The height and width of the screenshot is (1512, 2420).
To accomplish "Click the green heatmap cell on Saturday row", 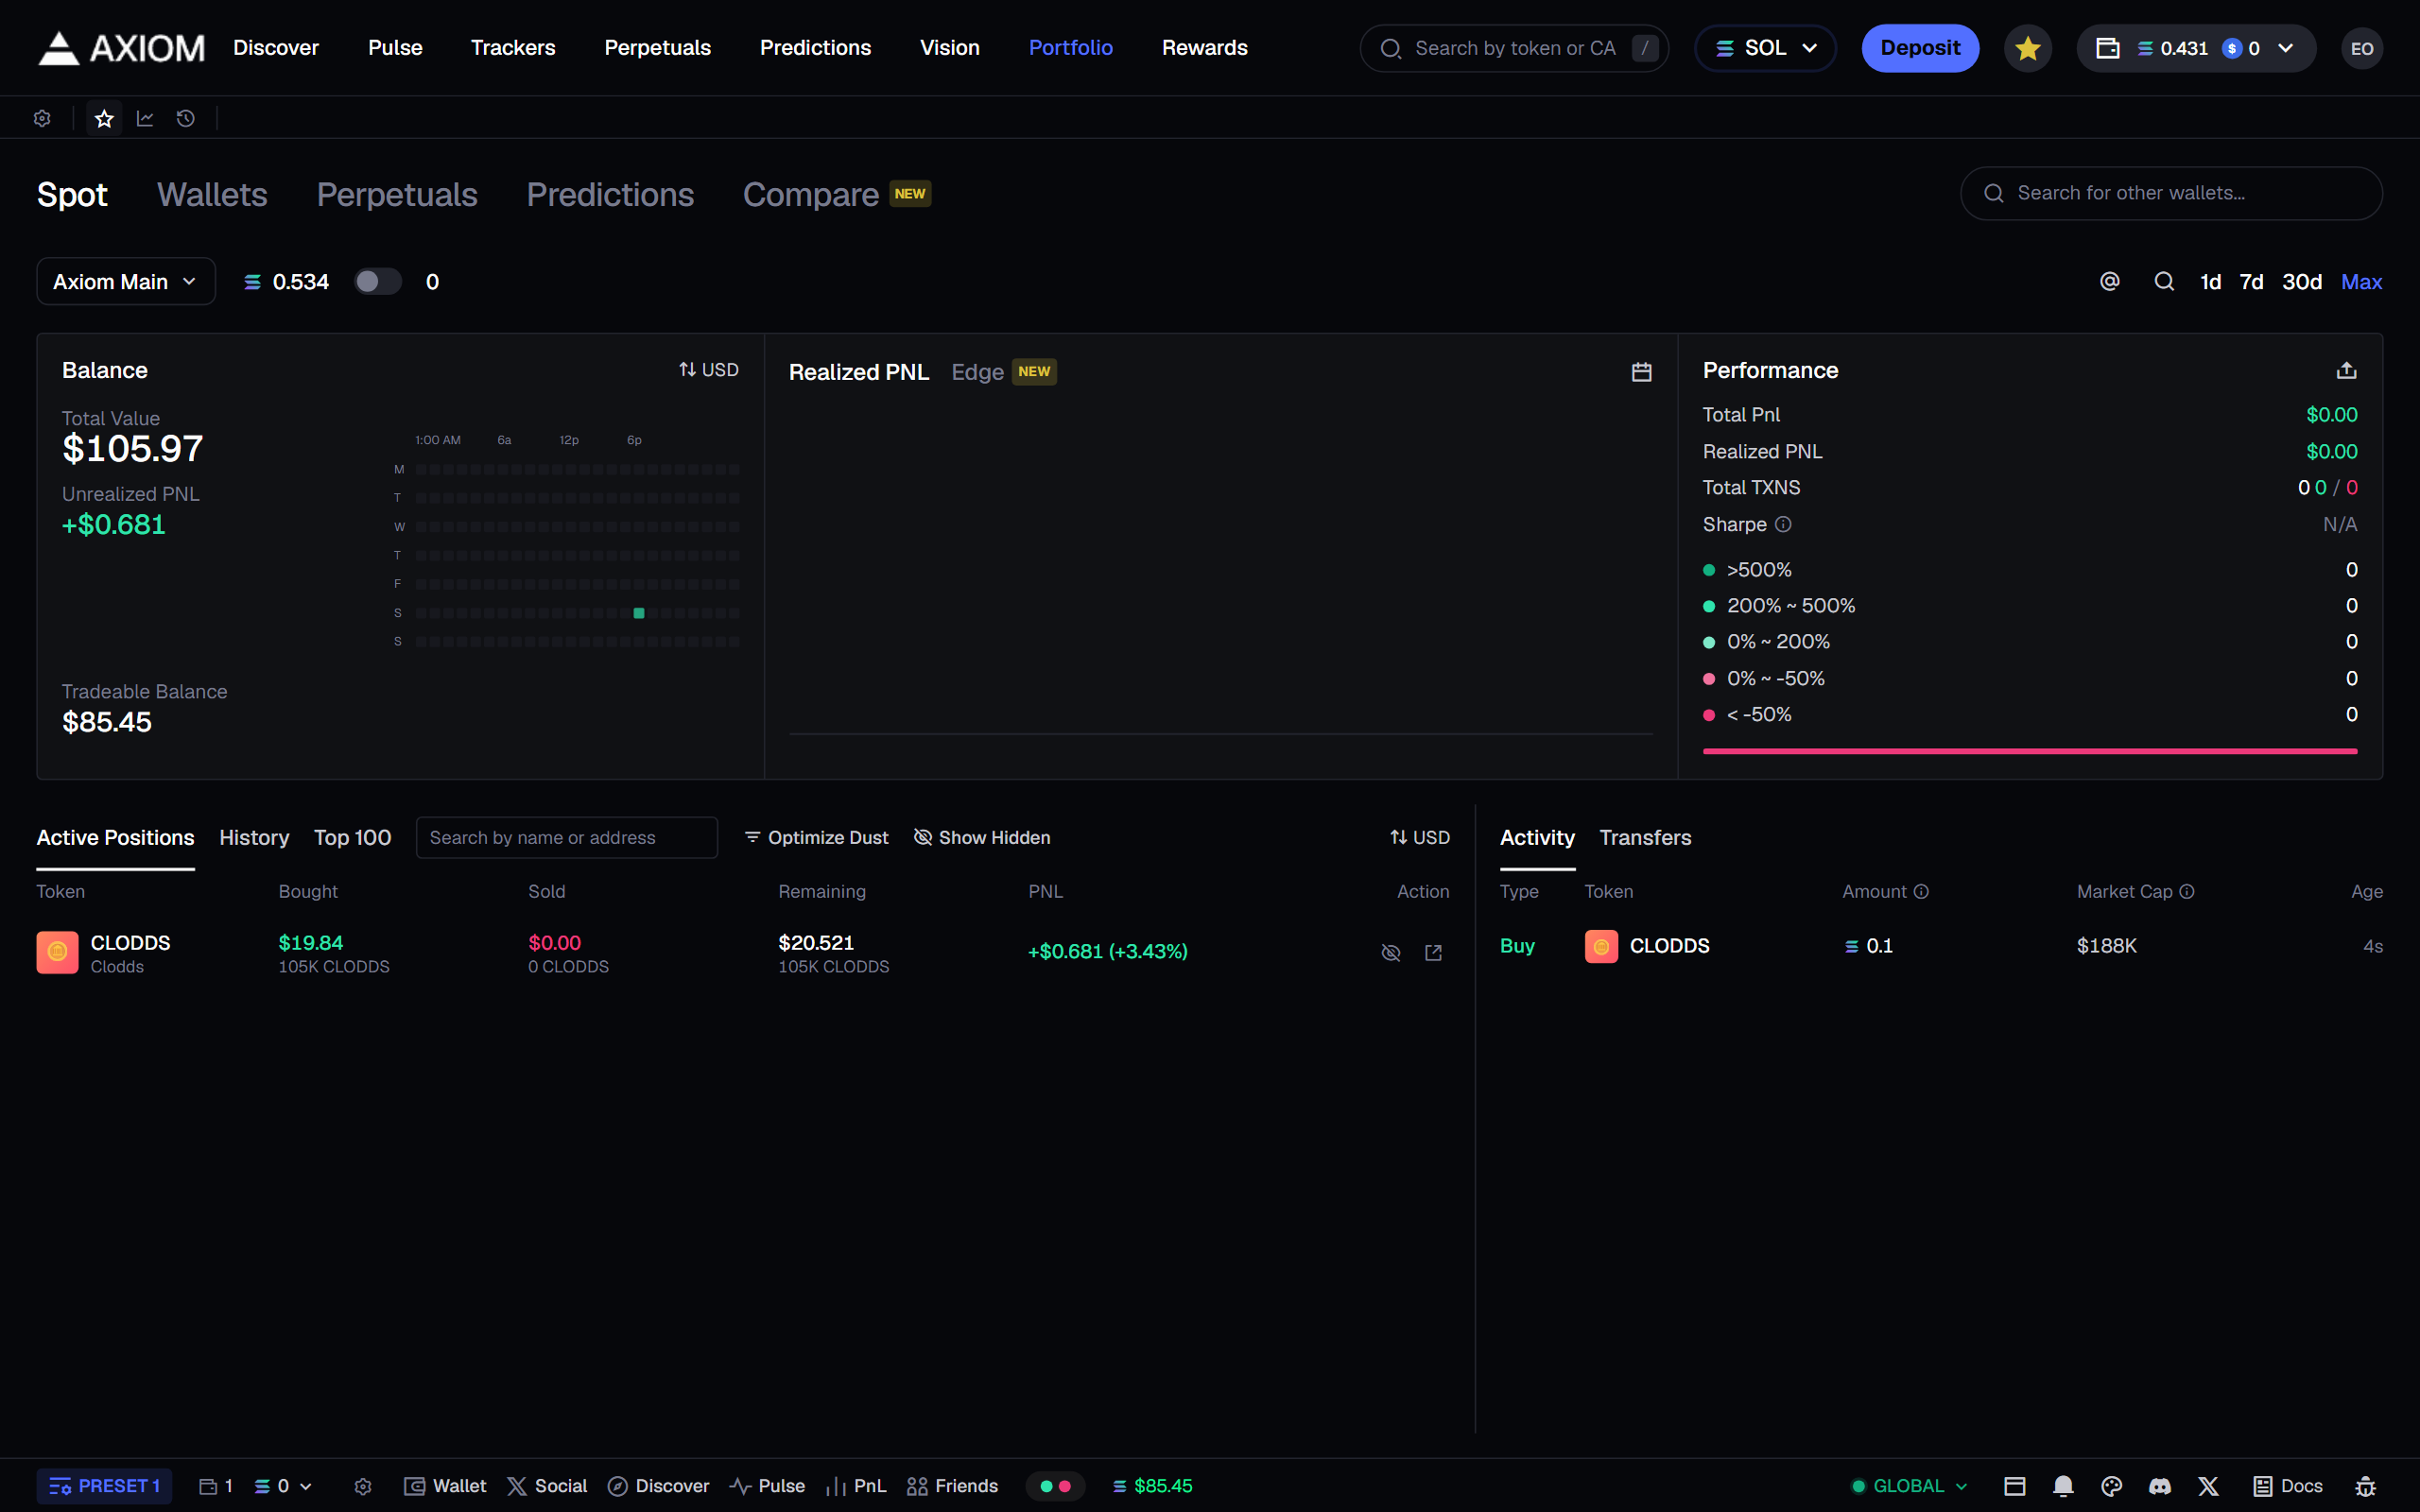I will pos(639,613).
